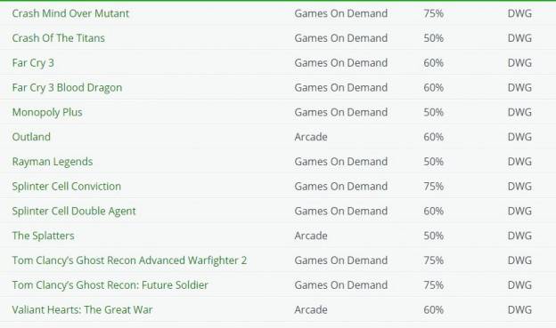Open Valiant Hearts: The Great War link
This screenshot has width=556, height=328.
tap(82, 310)
